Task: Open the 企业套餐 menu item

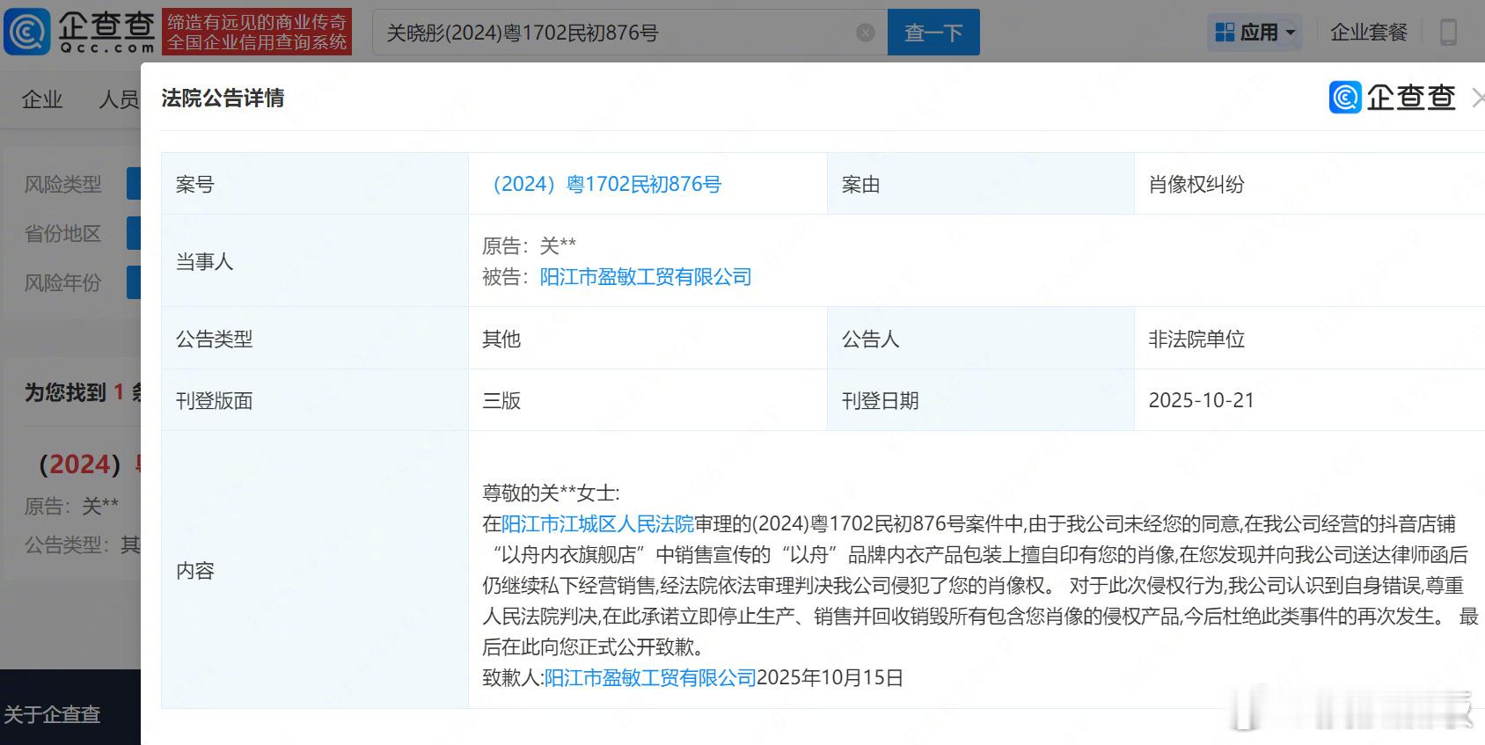Action: pos(1369,33)
